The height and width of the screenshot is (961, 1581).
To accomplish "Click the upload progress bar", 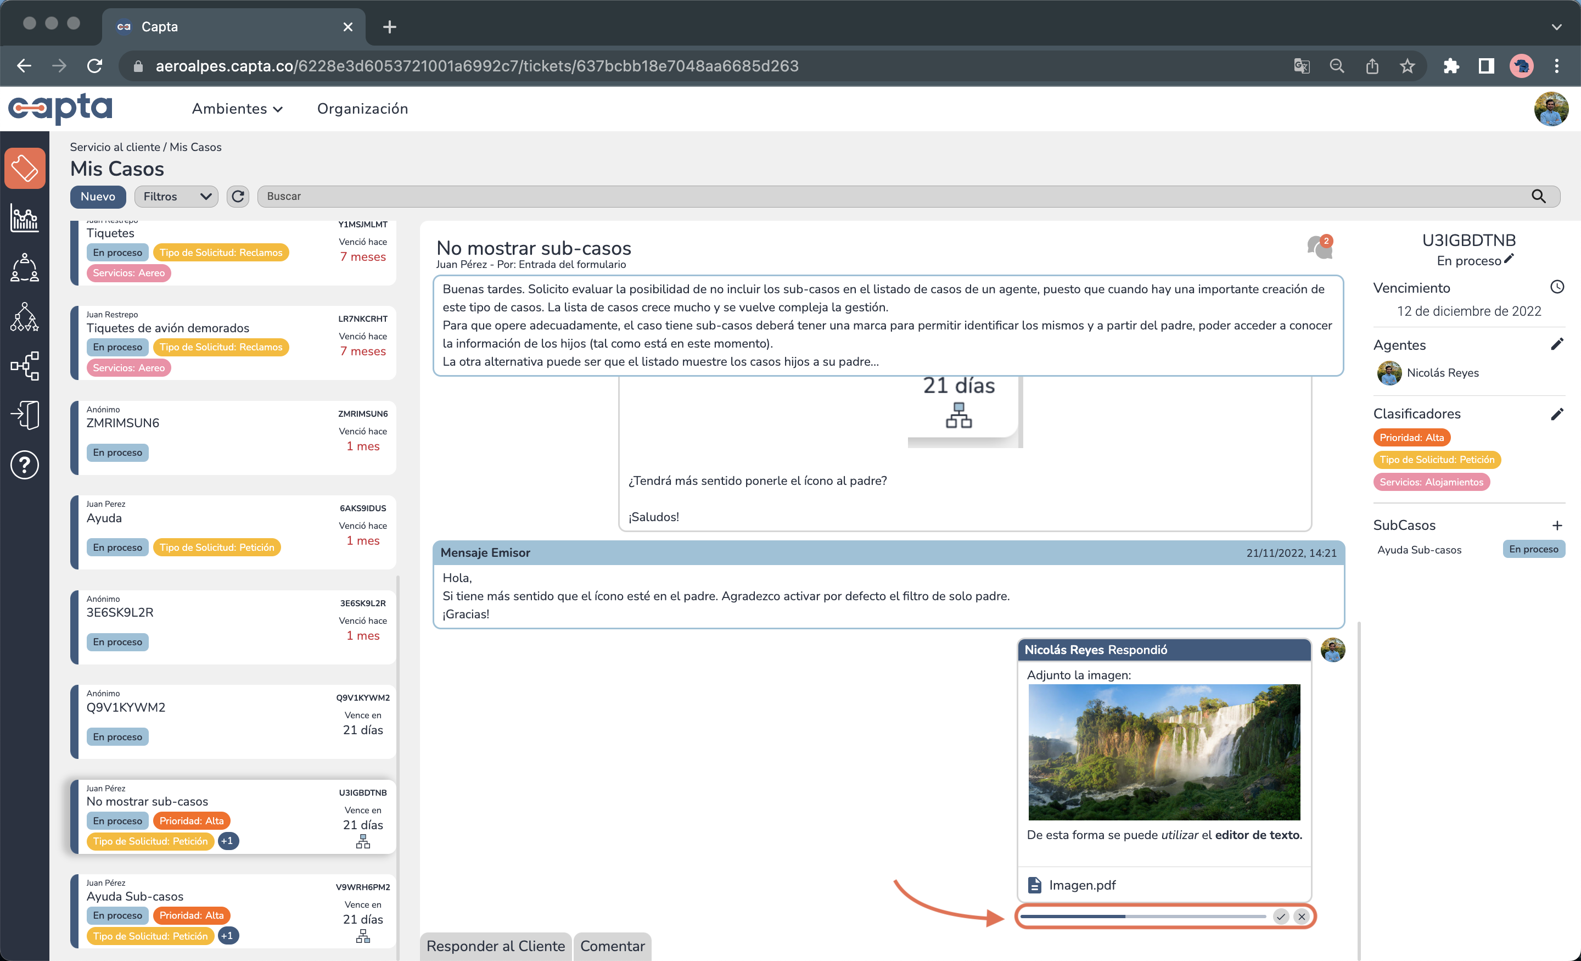I will [x=1142, y=916].
